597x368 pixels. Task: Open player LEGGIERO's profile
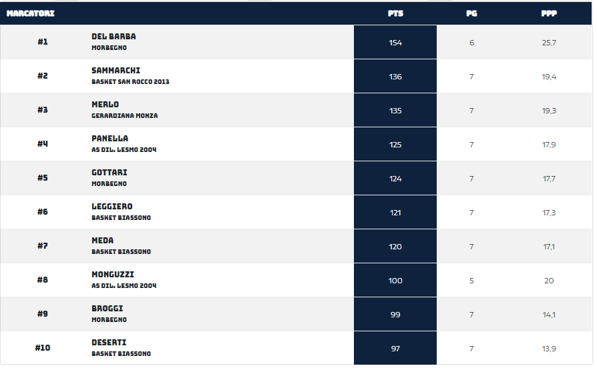[112, 207]
